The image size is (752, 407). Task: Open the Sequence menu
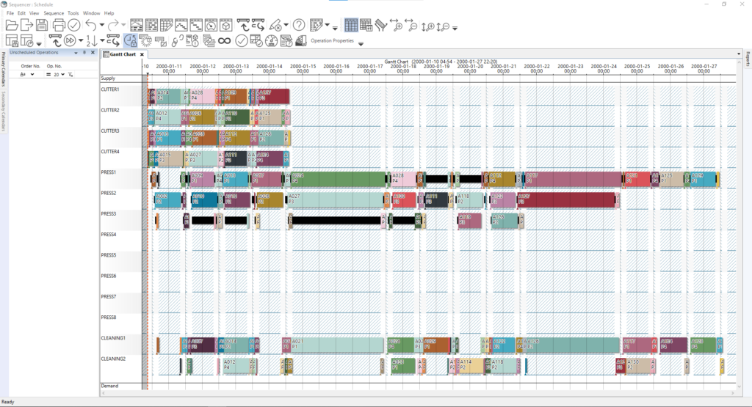coord(54,13)
